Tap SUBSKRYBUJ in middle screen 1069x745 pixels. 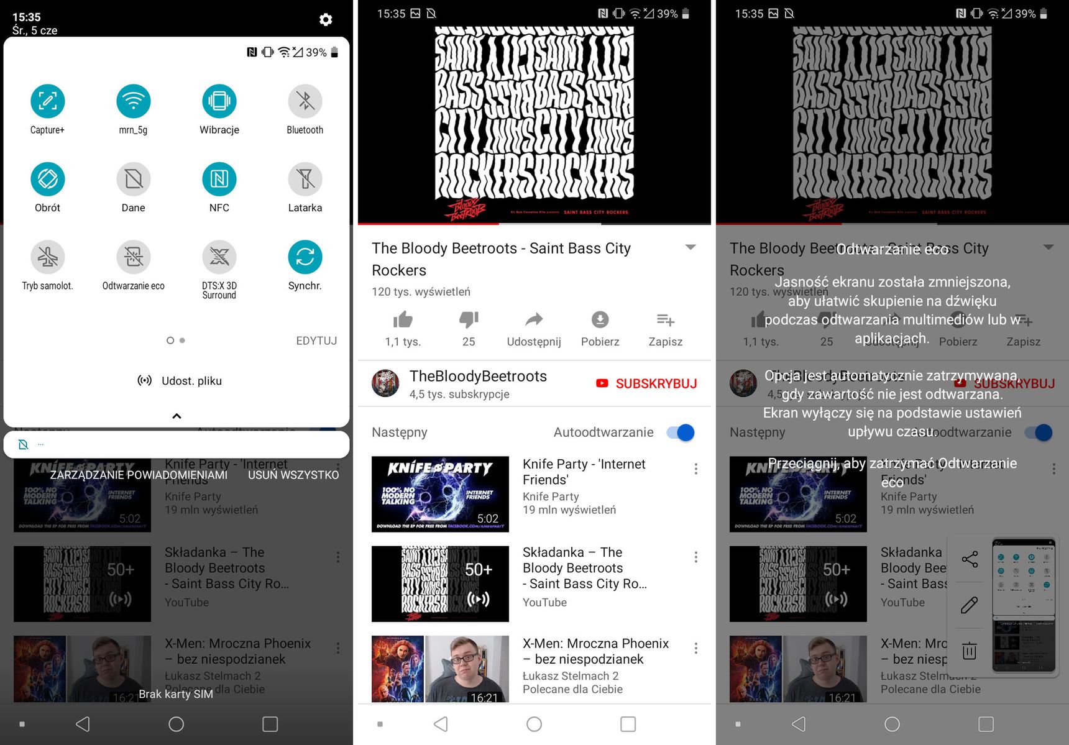pyautogui.click(x=646, y=383)
